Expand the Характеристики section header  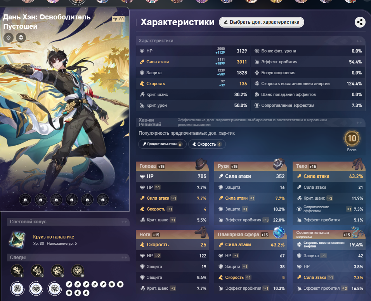[251, 41]
